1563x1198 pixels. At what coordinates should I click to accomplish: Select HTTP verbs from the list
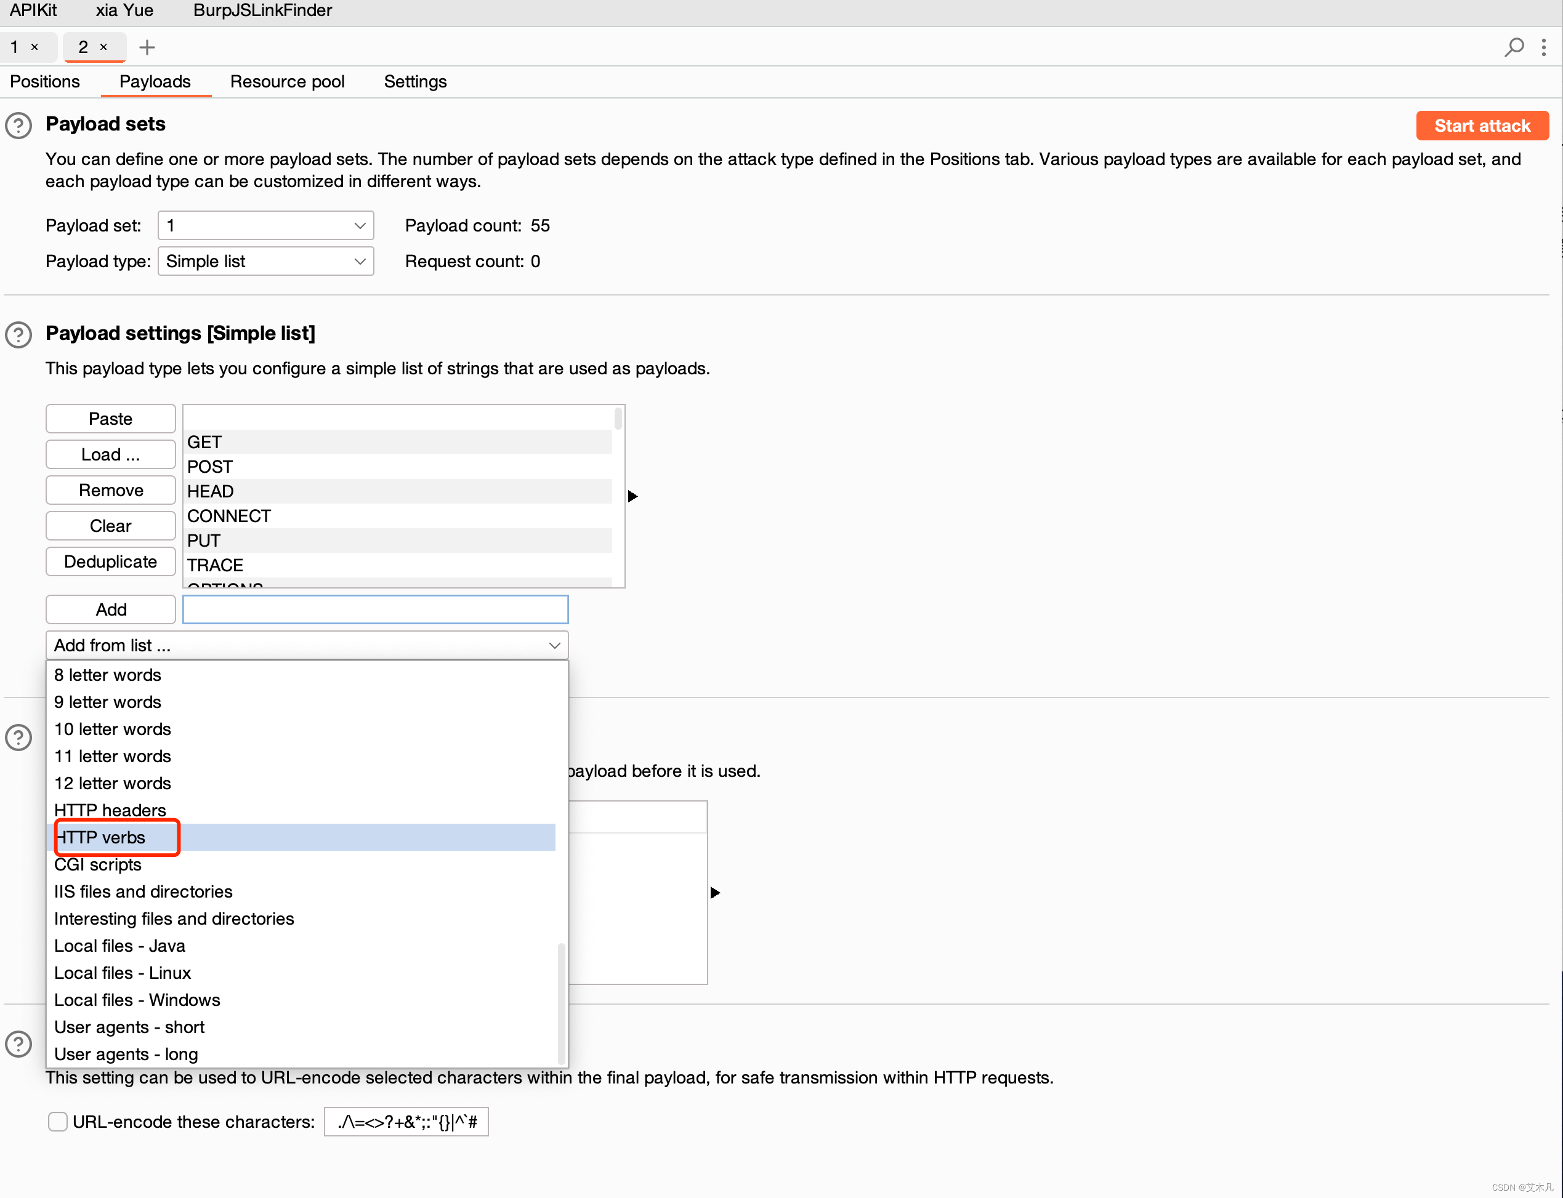[101, 837]
